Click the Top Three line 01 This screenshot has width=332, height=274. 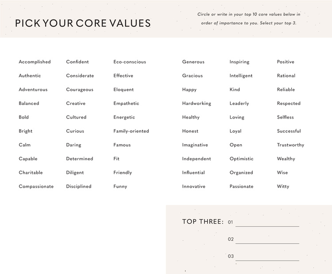tap(267, 222)
